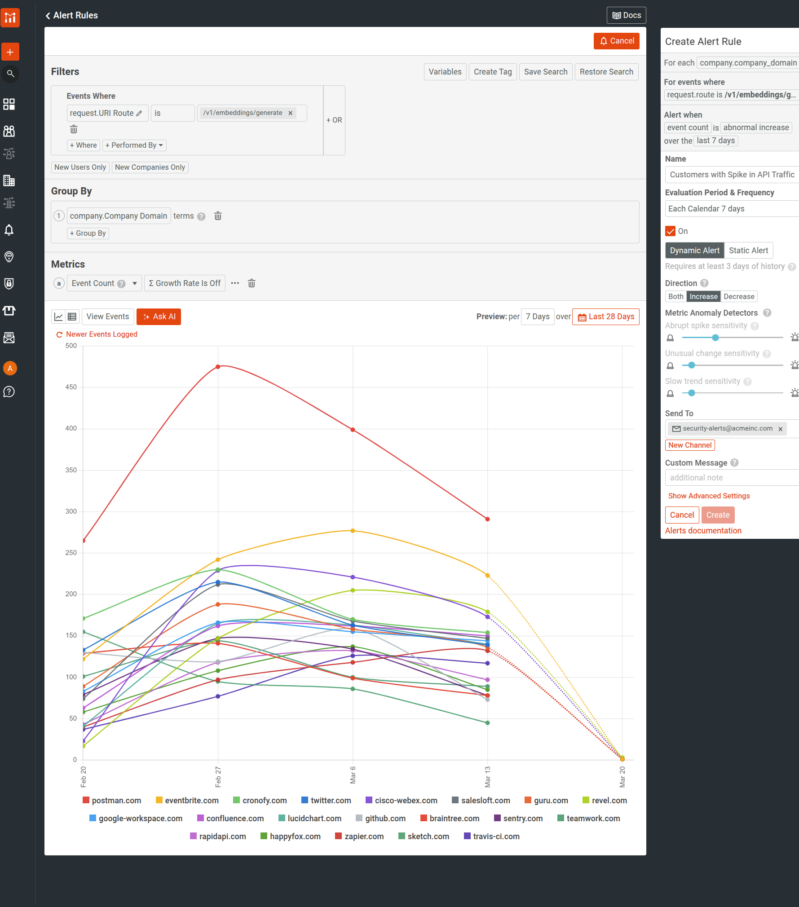
Task: Expand the Event Count metric dropdown
Action: coord(134,283)
